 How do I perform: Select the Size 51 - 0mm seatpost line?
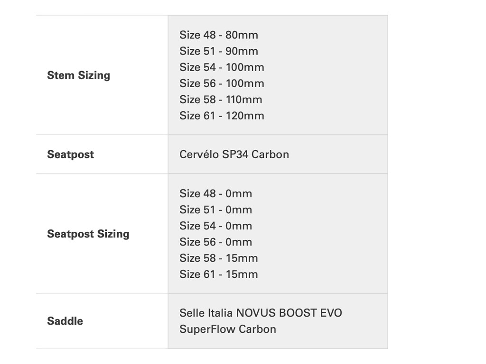coord(215,210)
